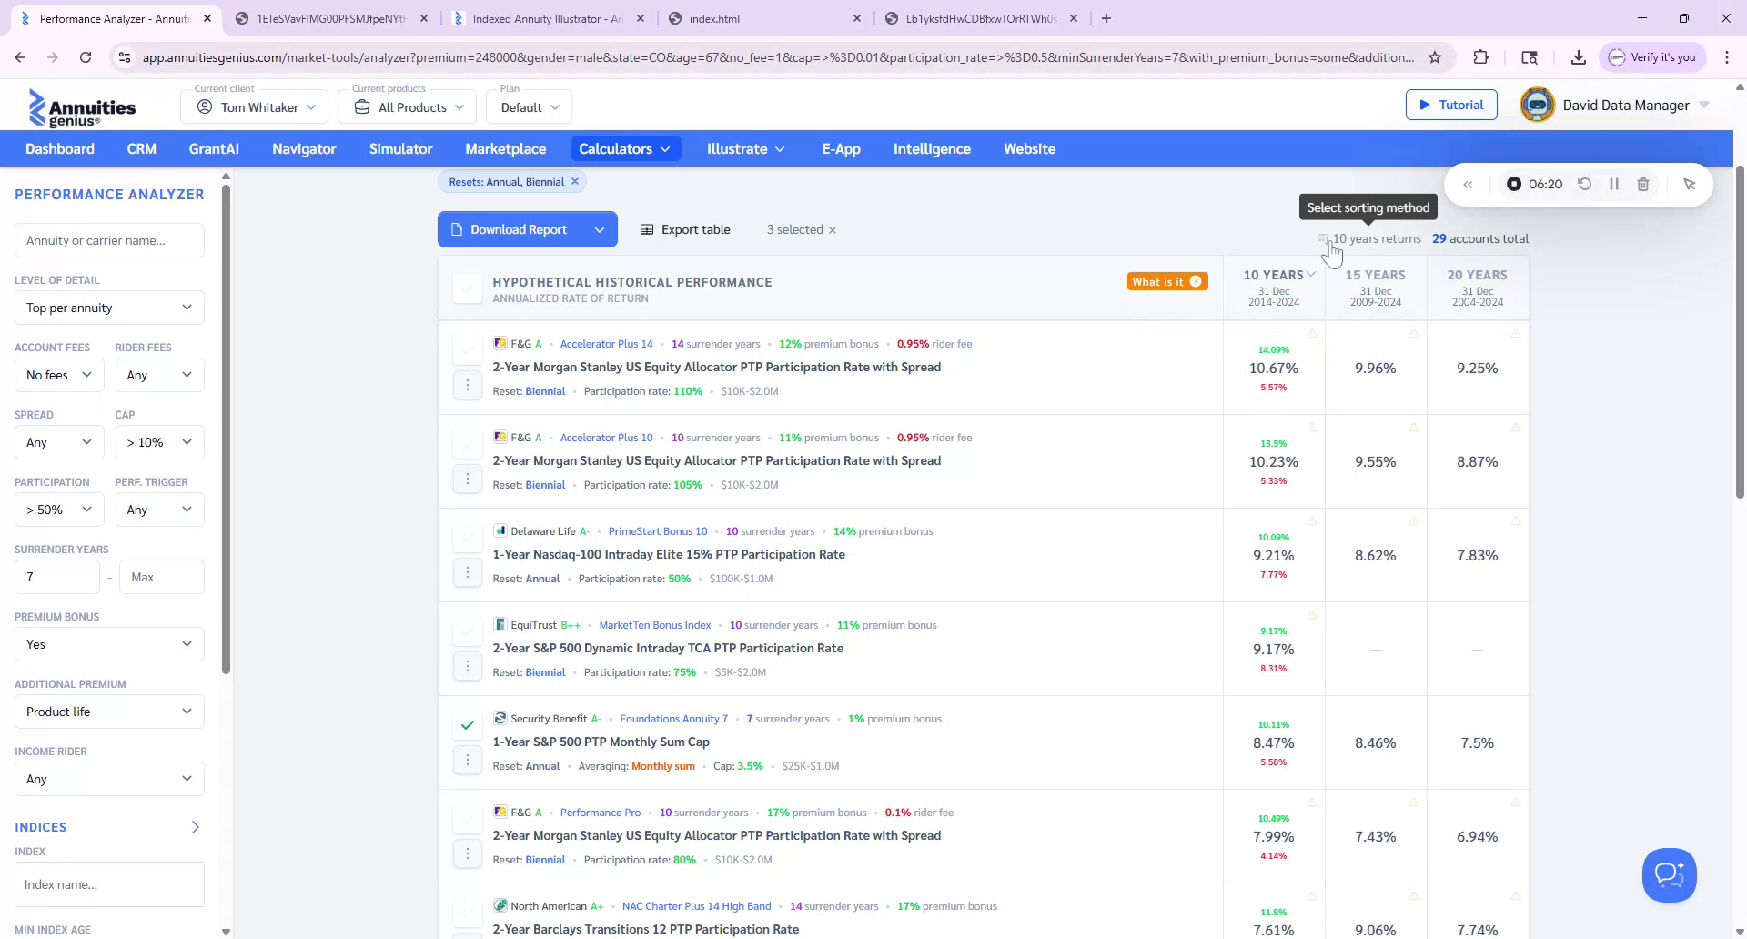Open the Cap filter dropdown

tap(159, 442)
